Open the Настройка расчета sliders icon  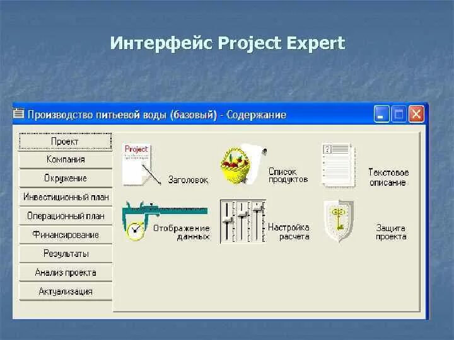pyautogui.click(x=243, y=222)
